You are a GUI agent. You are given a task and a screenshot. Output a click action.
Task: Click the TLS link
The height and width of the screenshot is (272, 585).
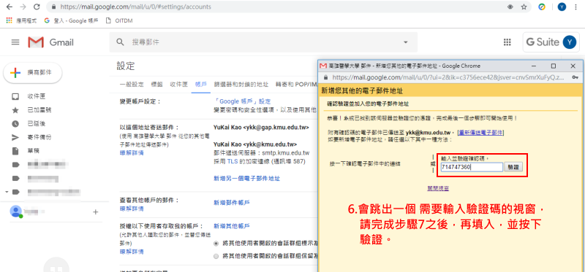[x=232, y=161]
